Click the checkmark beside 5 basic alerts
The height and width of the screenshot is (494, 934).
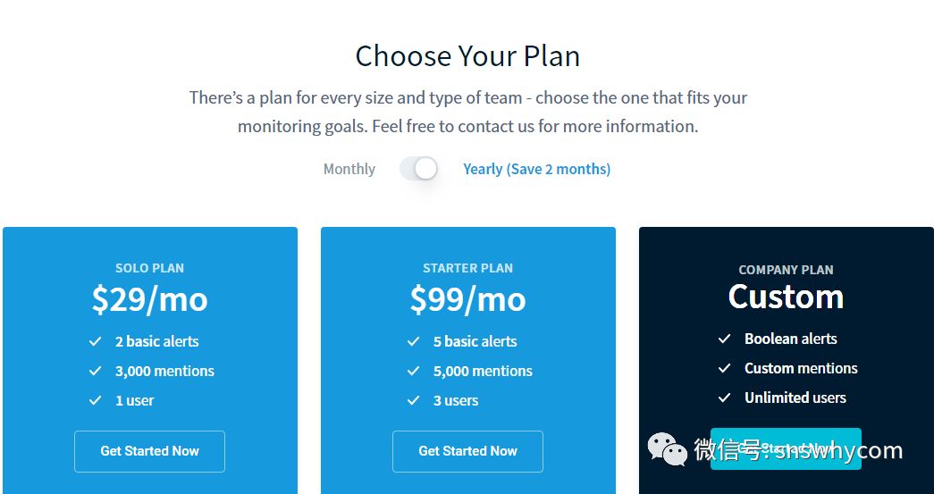414,341
